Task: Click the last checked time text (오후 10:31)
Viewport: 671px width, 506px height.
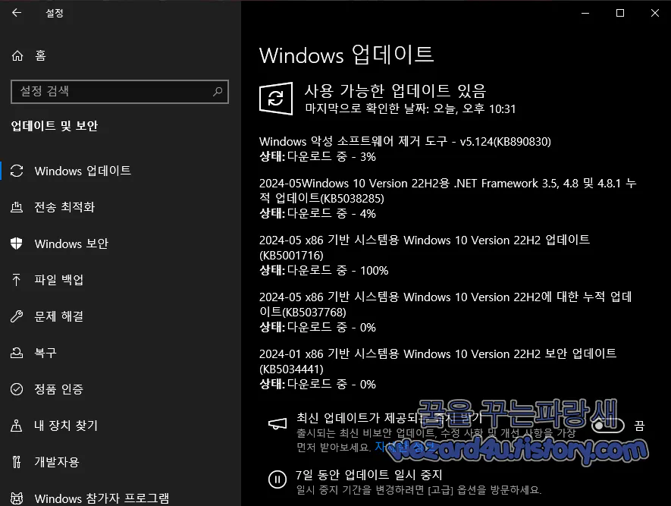Action: click(x=410, y=108)
